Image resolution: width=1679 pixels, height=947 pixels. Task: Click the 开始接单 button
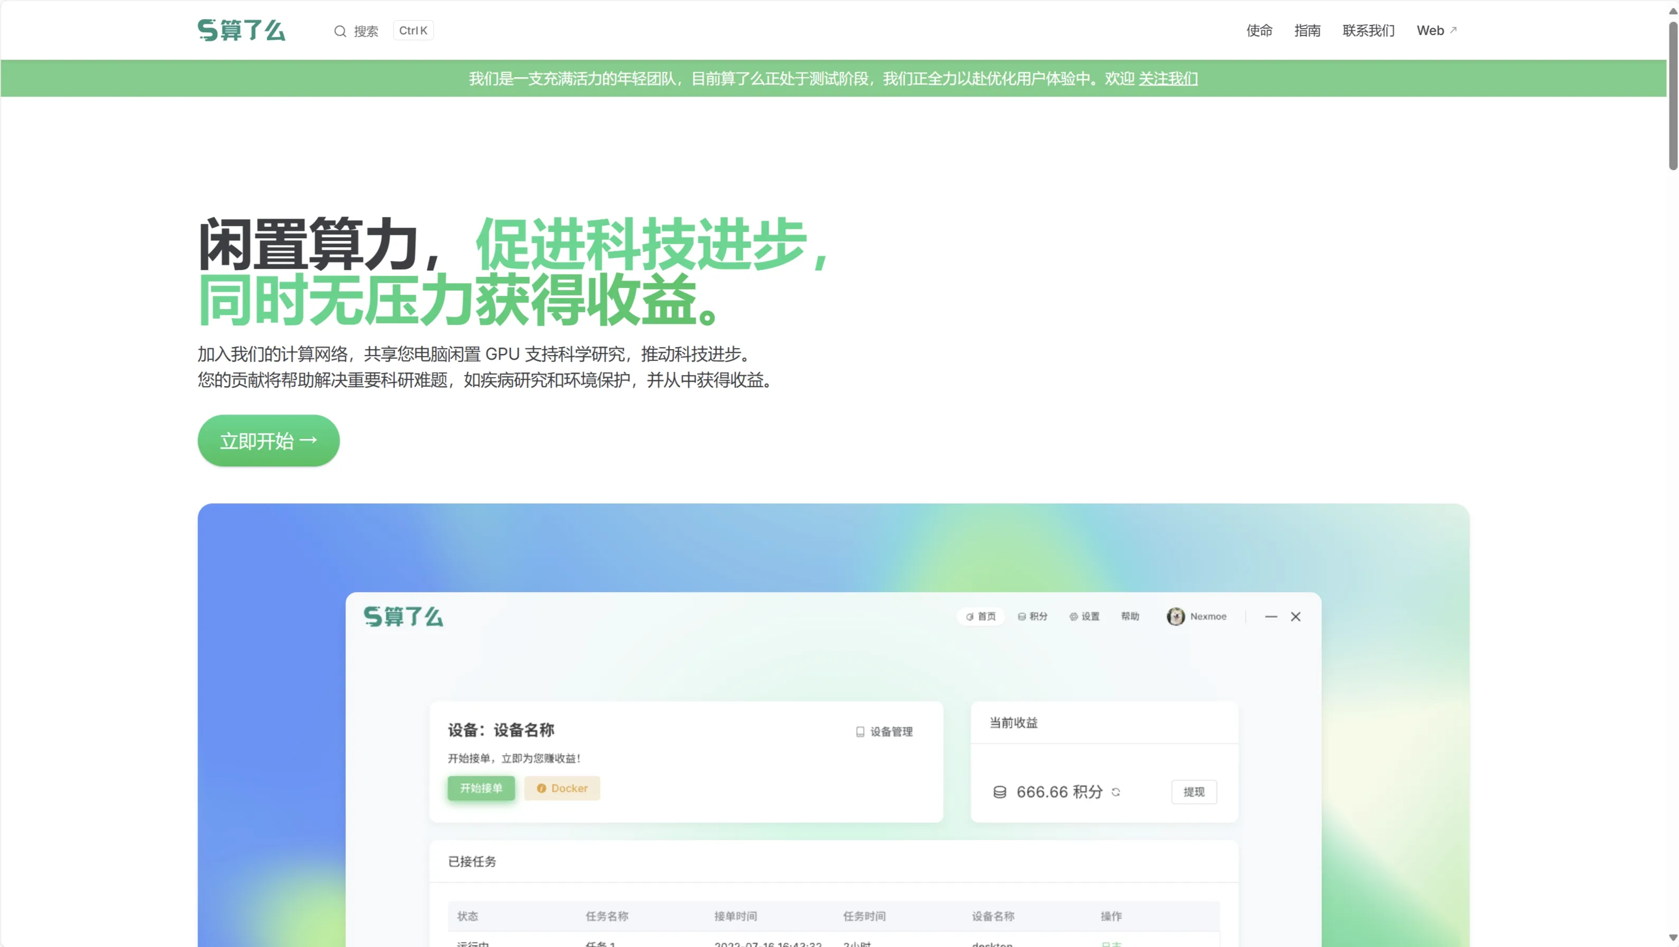coord(481,788)
